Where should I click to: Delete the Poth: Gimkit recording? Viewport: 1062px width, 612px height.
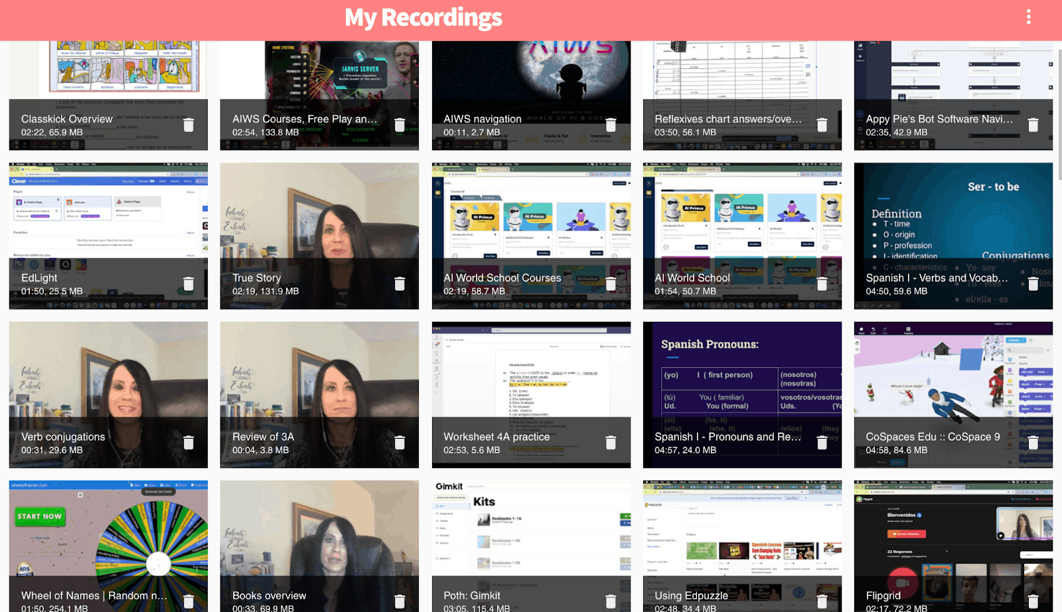click(611, 601)
